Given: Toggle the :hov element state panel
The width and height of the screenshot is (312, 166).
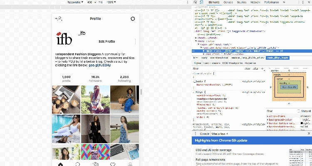Looking at the screenshot, I should pos(247,68).
